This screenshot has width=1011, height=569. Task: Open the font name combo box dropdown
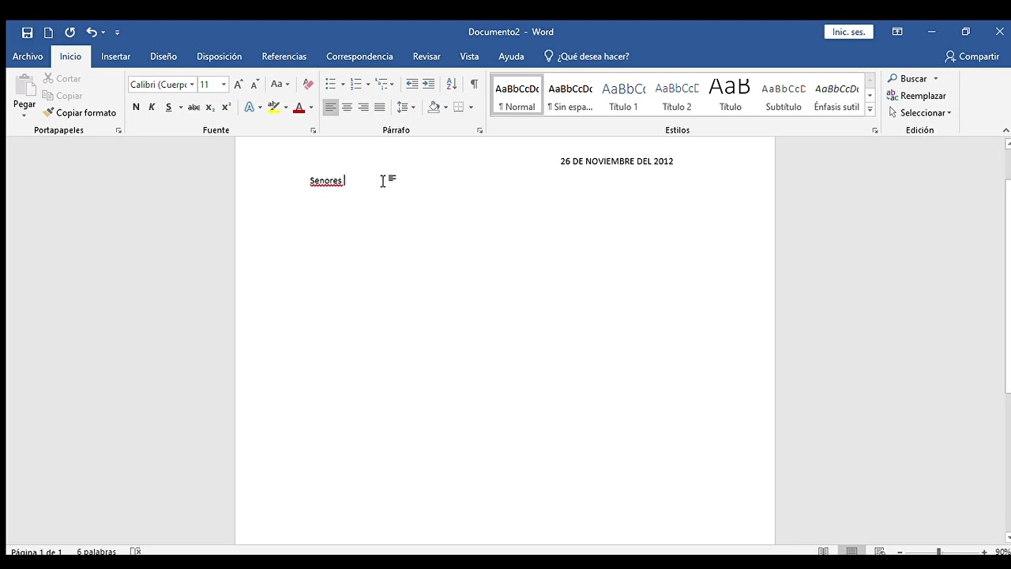click(192, 85)
